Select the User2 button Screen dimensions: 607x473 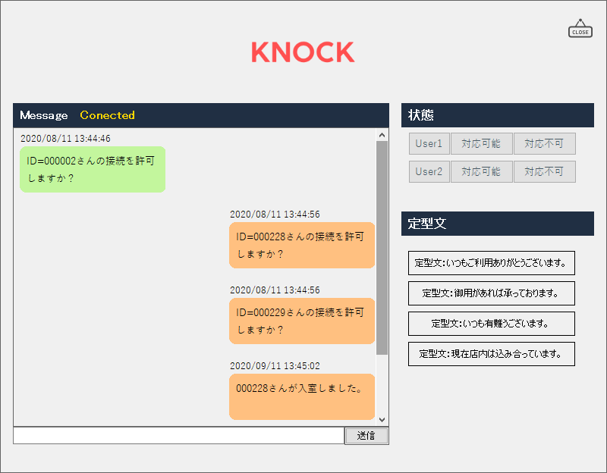click(x=429, y=172)
